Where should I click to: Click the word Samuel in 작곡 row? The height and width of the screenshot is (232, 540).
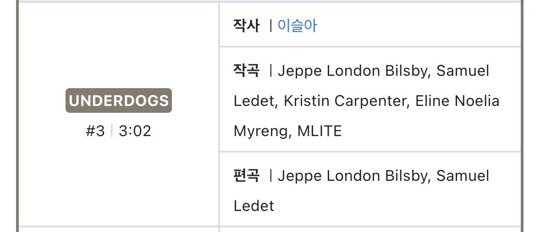pyautogui.click(x=463, y=71)
